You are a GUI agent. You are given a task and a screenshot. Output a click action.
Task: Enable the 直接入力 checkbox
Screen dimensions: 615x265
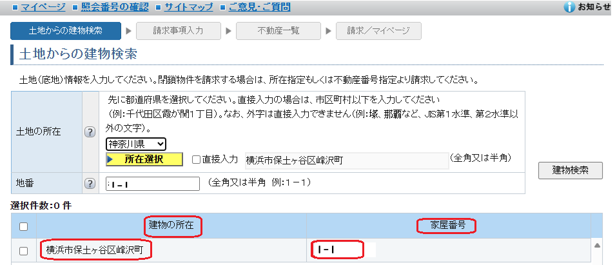pos(196,159)
